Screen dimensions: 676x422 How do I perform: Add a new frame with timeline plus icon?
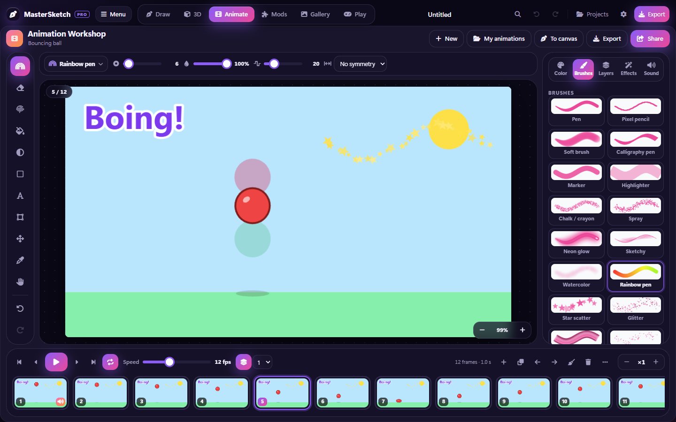tap(504, 362)
